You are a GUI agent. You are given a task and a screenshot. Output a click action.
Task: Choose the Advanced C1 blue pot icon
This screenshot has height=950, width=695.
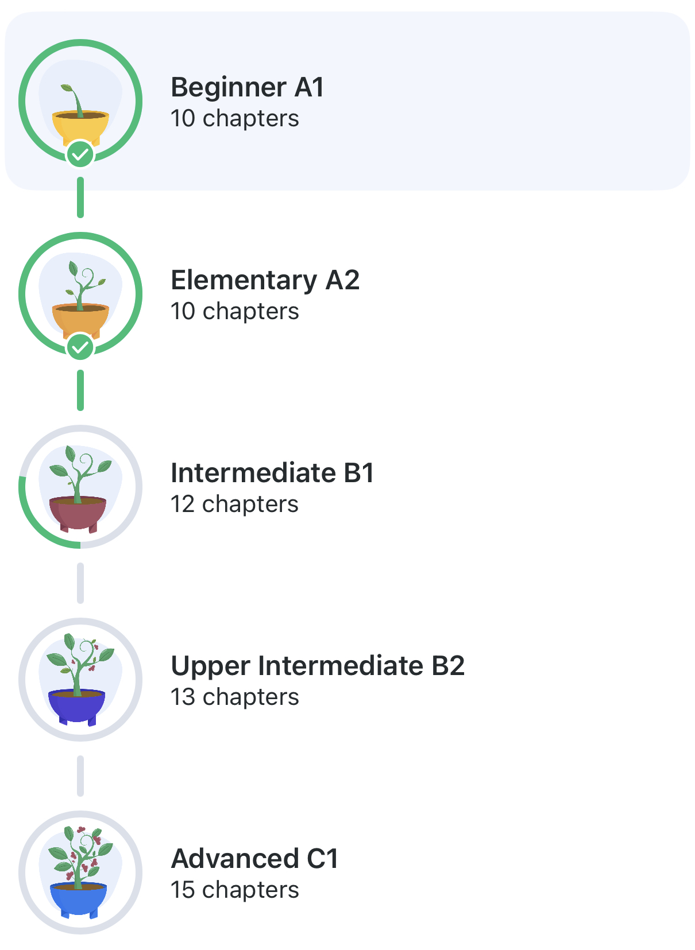(x=79, y=874)
